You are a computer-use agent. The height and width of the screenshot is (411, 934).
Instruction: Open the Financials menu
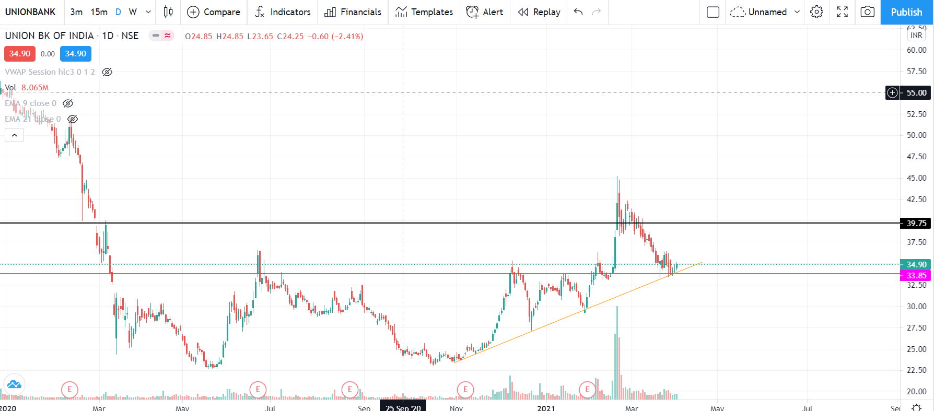353,12
